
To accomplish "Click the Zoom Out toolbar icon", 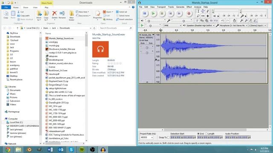I will click(x=246, y=21).
